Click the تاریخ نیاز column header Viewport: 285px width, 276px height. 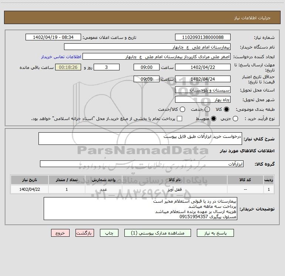pos(30,180)
